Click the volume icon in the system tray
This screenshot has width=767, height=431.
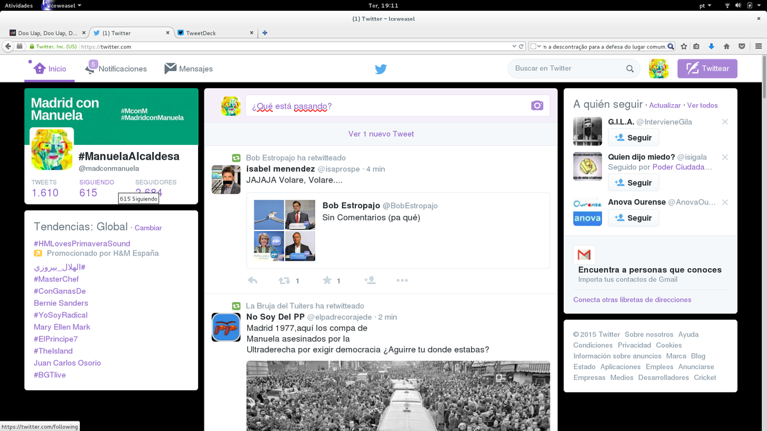pyautogui.click(x=738, y=5)
